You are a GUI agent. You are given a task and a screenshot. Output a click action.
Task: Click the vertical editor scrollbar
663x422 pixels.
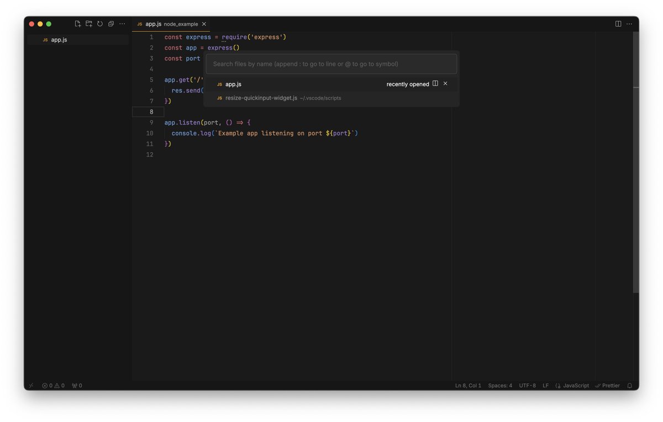[636, 161]
